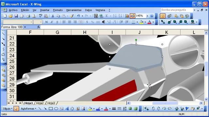Toggle the Select Objects arrow tool
Viewport: 209px width, 117px height.
tap(16, 109)
